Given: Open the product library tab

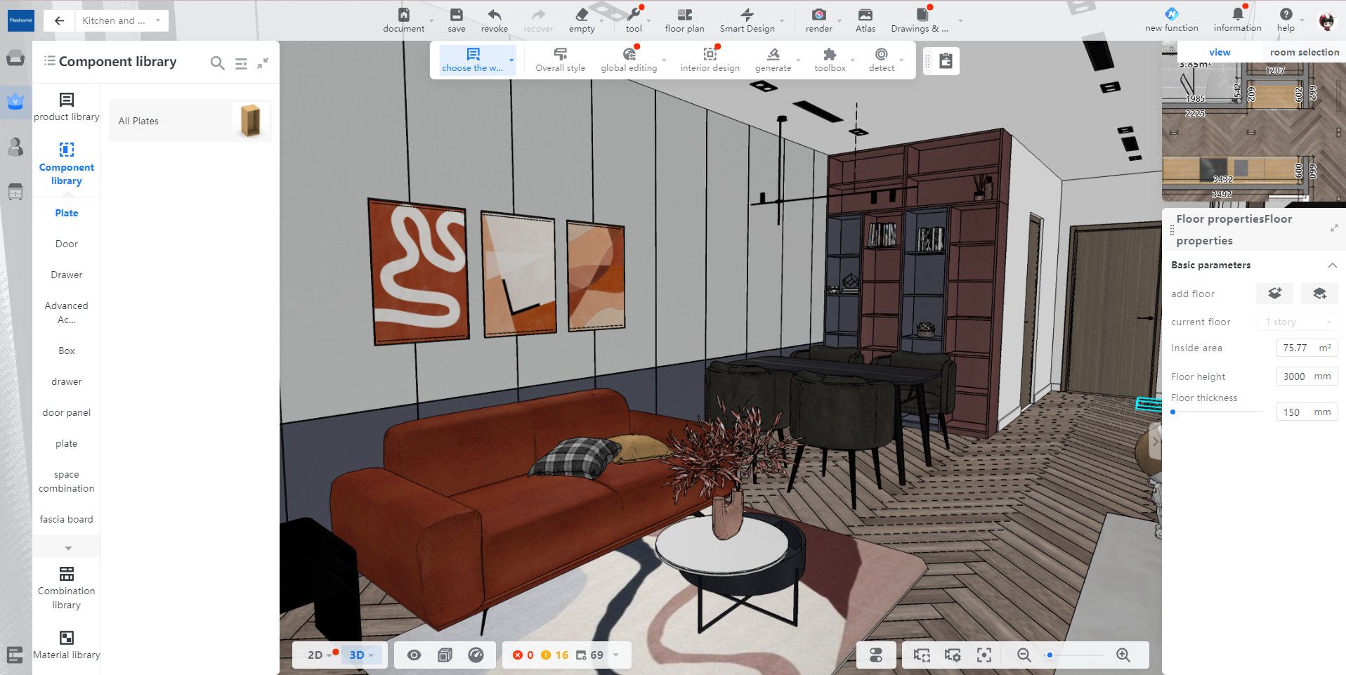Looking at the screenshot, I should pos(67,107).
